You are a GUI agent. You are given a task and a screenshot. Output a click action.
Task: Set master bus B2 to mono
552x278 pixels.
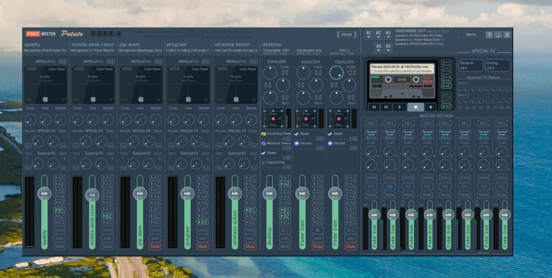pyautogui.click(x=484, y=178)
